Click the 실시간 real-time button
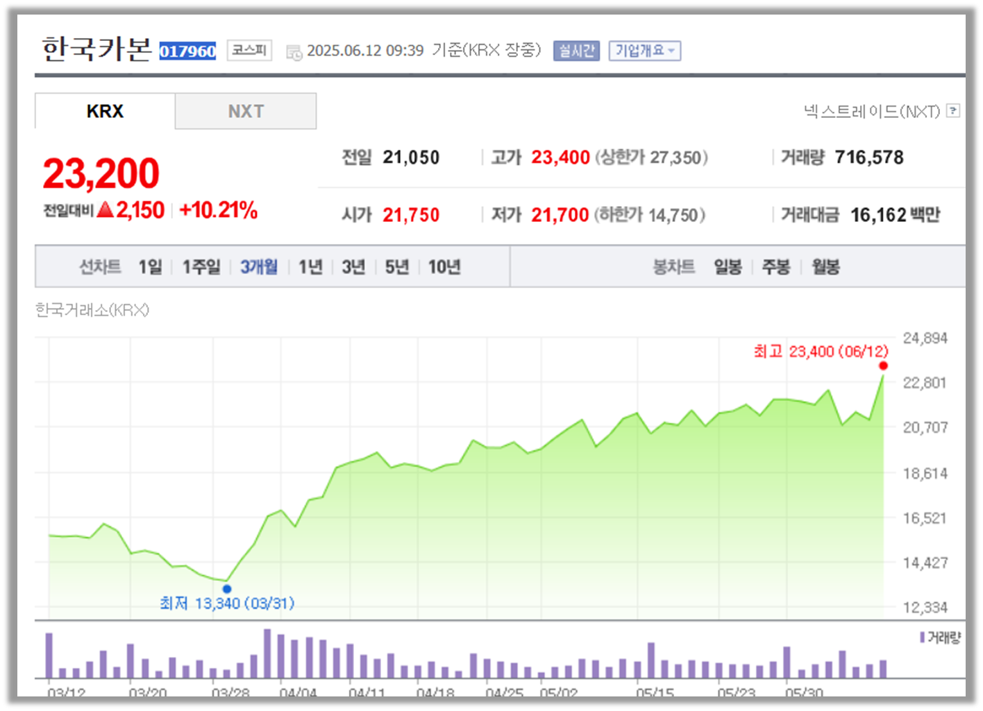Viewport: 983px width, 711px height. coord(576,51)
